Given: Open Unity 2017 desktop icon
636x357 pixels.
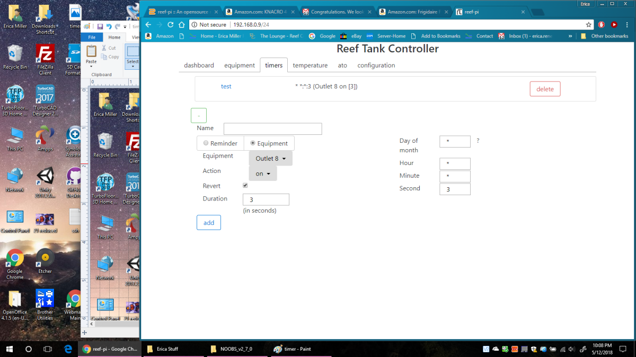Looking at the screenshot, I should coord(45,182).
